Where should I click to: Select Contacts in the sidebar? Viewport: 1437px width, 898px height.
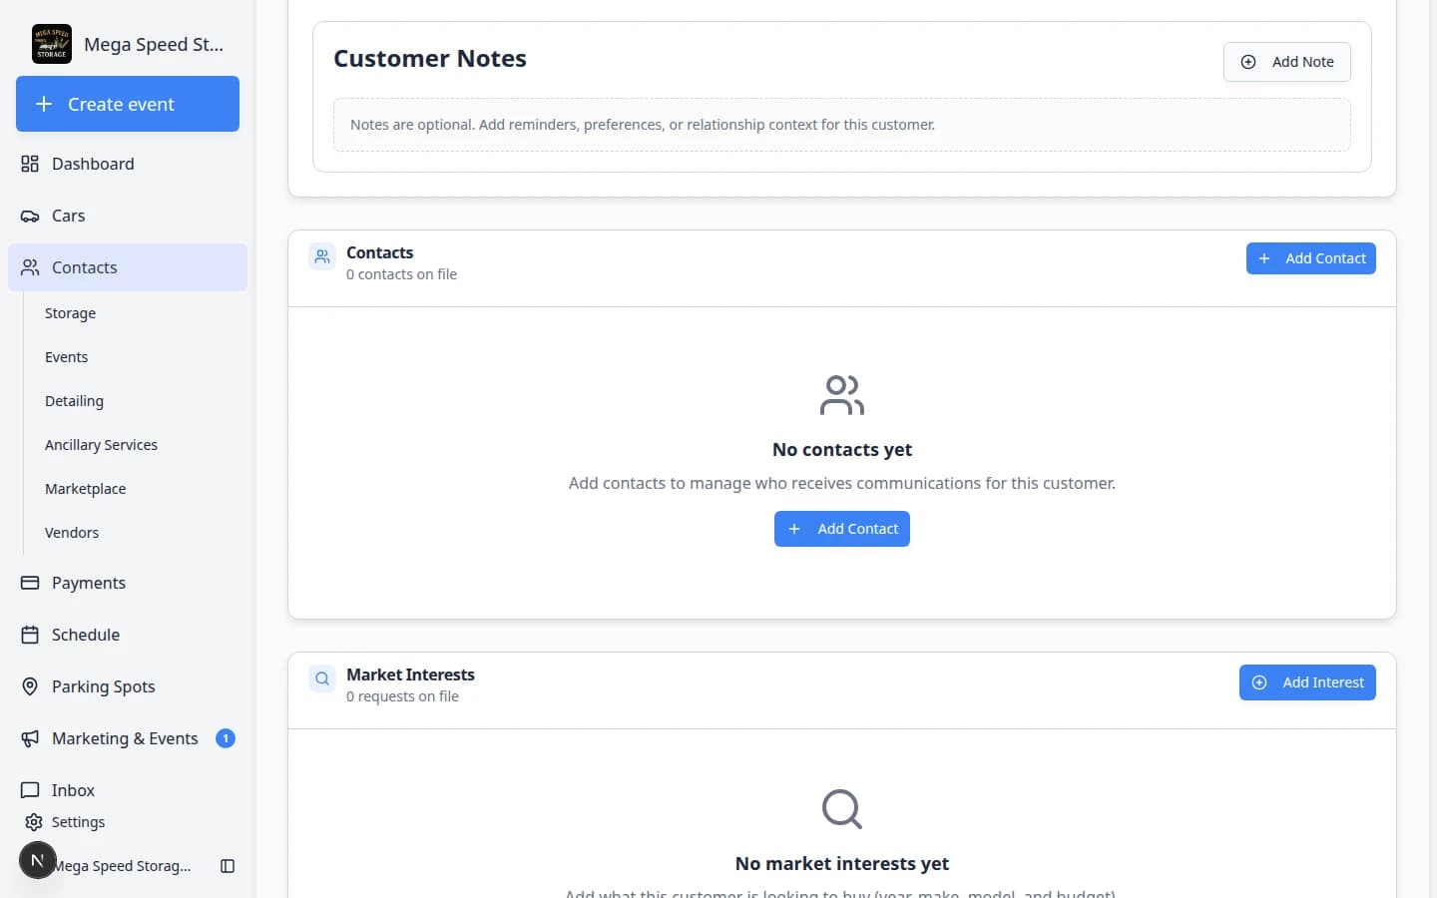coord(128,267)
